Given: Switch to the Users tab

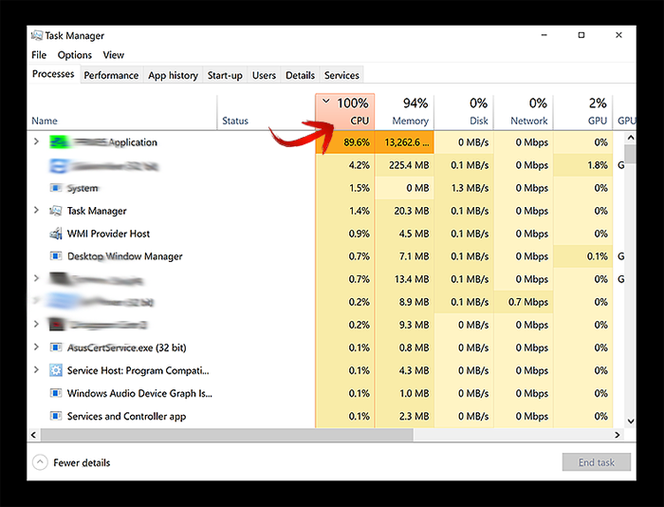Looking at the screenshot, I should pyautogui.click(x=264, y=75).
